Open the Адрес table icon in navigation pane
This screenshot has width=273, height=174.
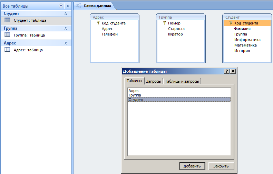coord(7,50)
